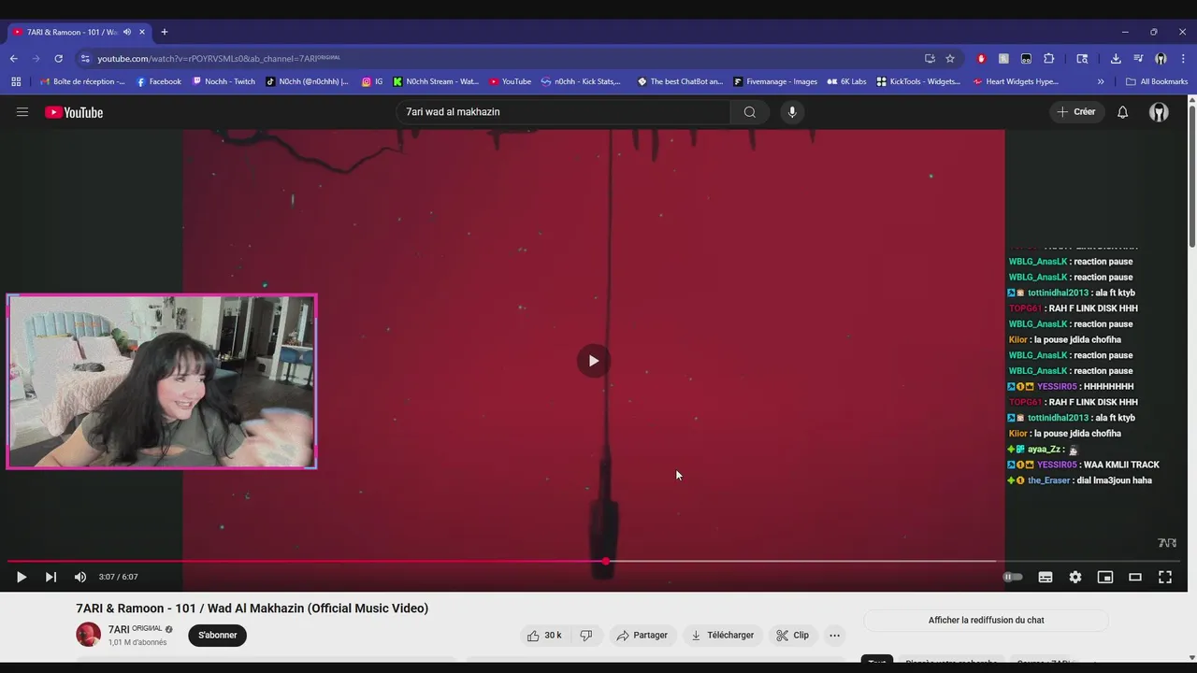Open the YouTube account avatar menu
The height and width of the screenshot is (673, 1197).
[x=1159, y=112]
